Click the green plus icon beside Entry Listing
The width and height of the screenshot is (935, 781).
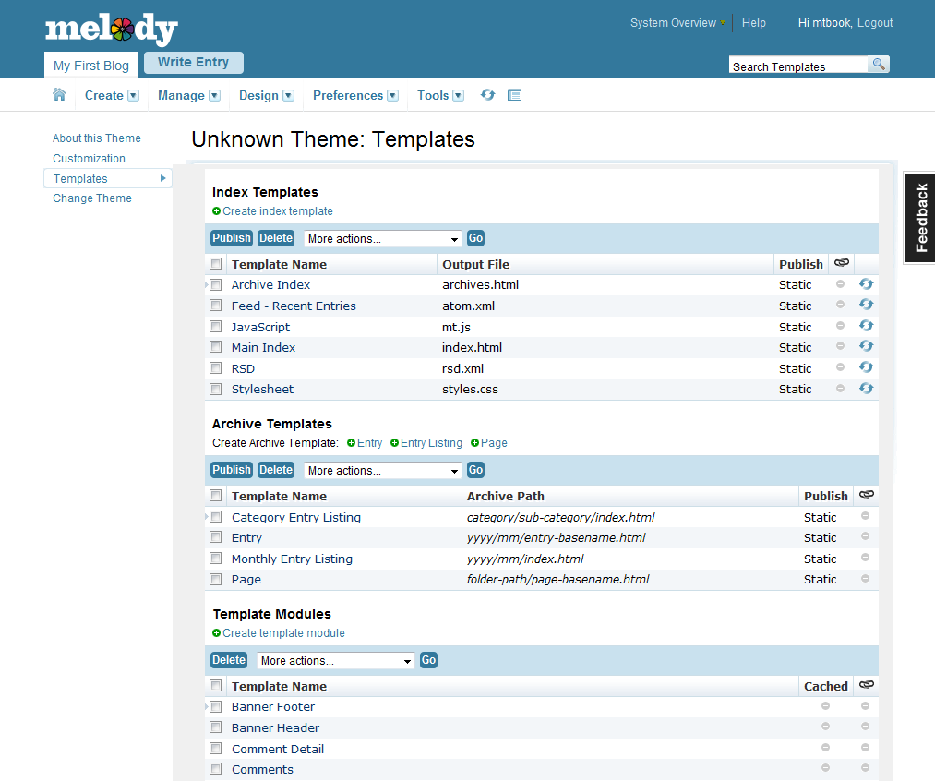click(x=394, y=443)
